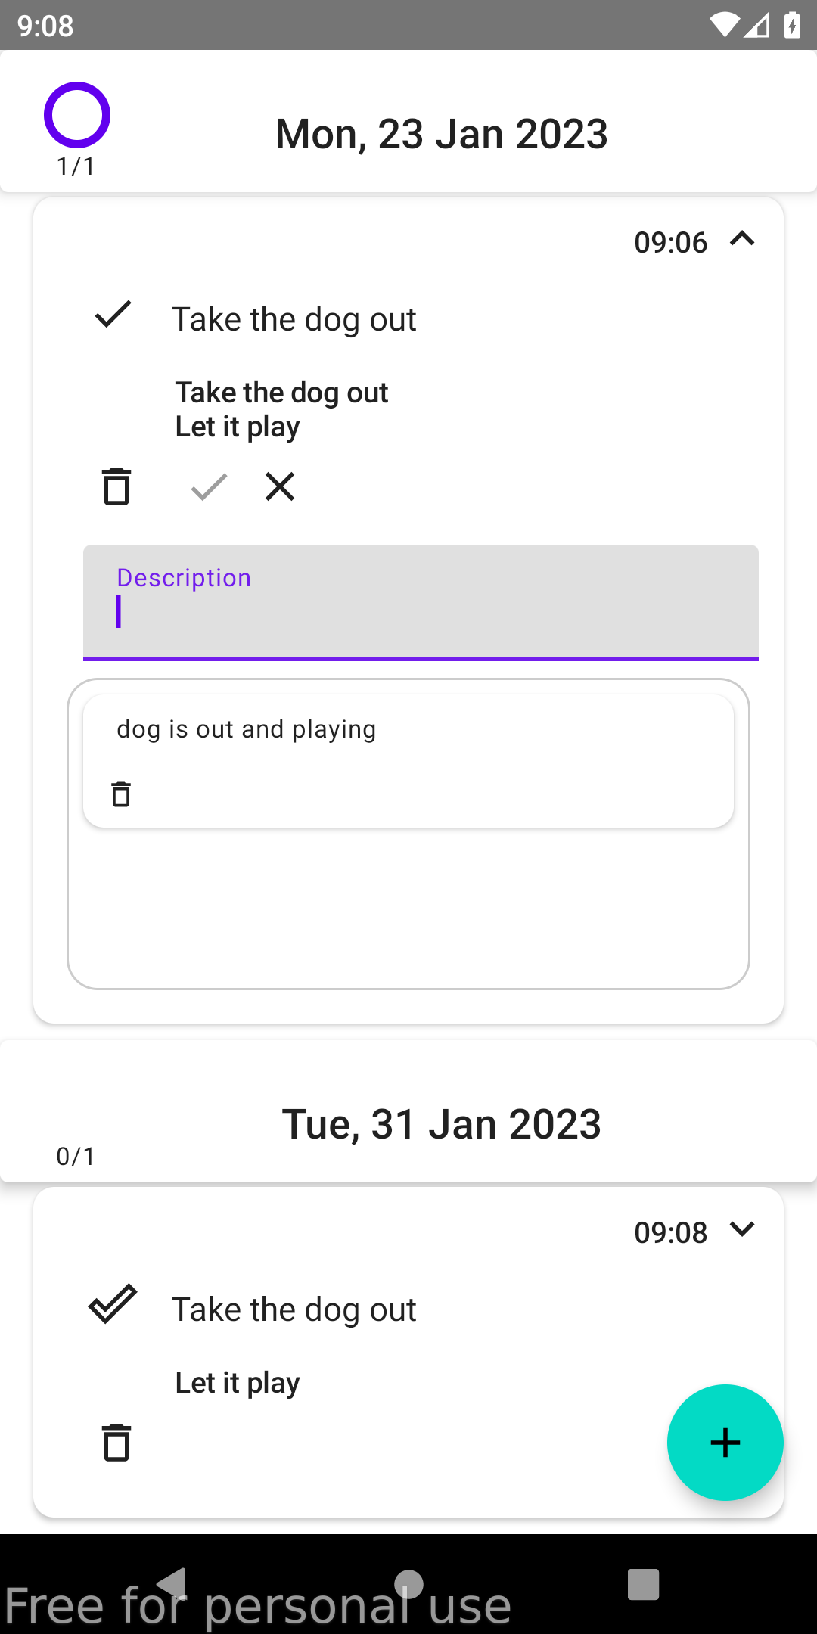Tap the bold 'Let it play' subtask under 09:06
817x1634 pixels.
(238, 427)
